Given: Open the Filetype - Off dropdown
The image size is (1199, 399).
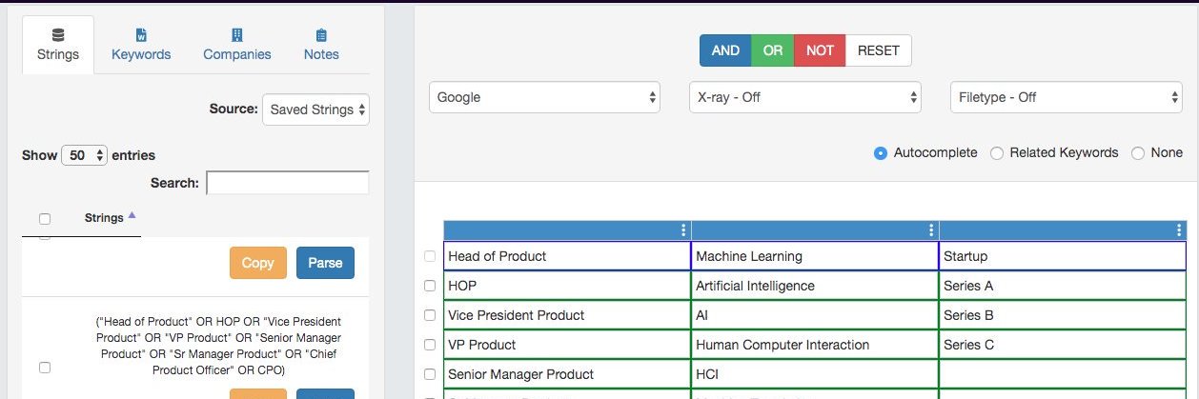Looking at the screenshot, I should [x=1067, y=97].
